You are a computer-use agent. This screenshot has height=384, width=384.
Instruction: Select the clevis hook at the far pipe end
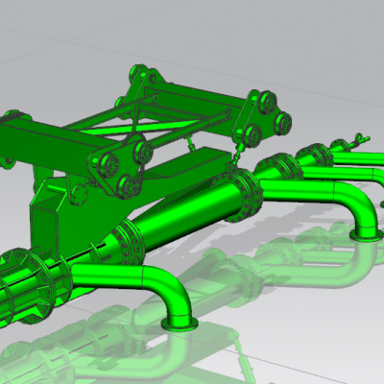click(x=361, y=139)
